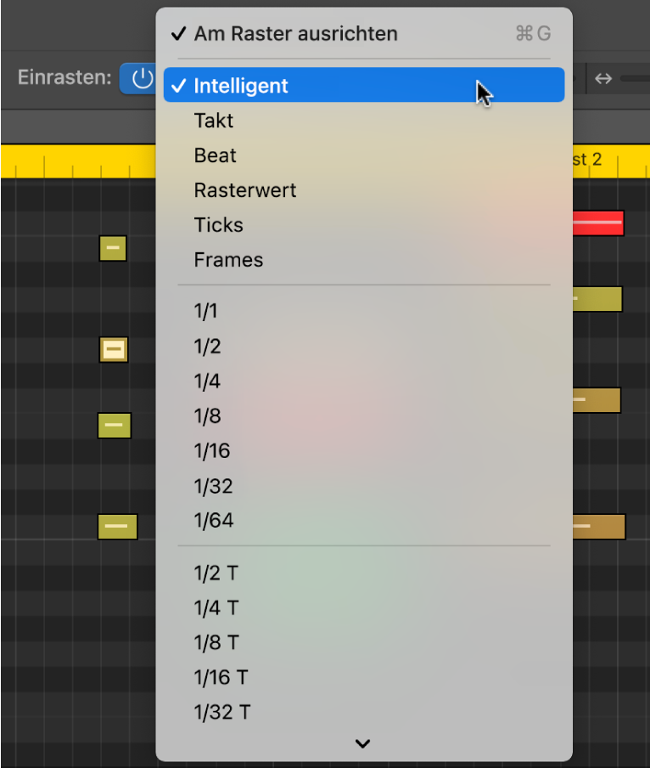Choose 1/32 T triplet snap value
Viewport: 650px width, 768px height.
221,712
